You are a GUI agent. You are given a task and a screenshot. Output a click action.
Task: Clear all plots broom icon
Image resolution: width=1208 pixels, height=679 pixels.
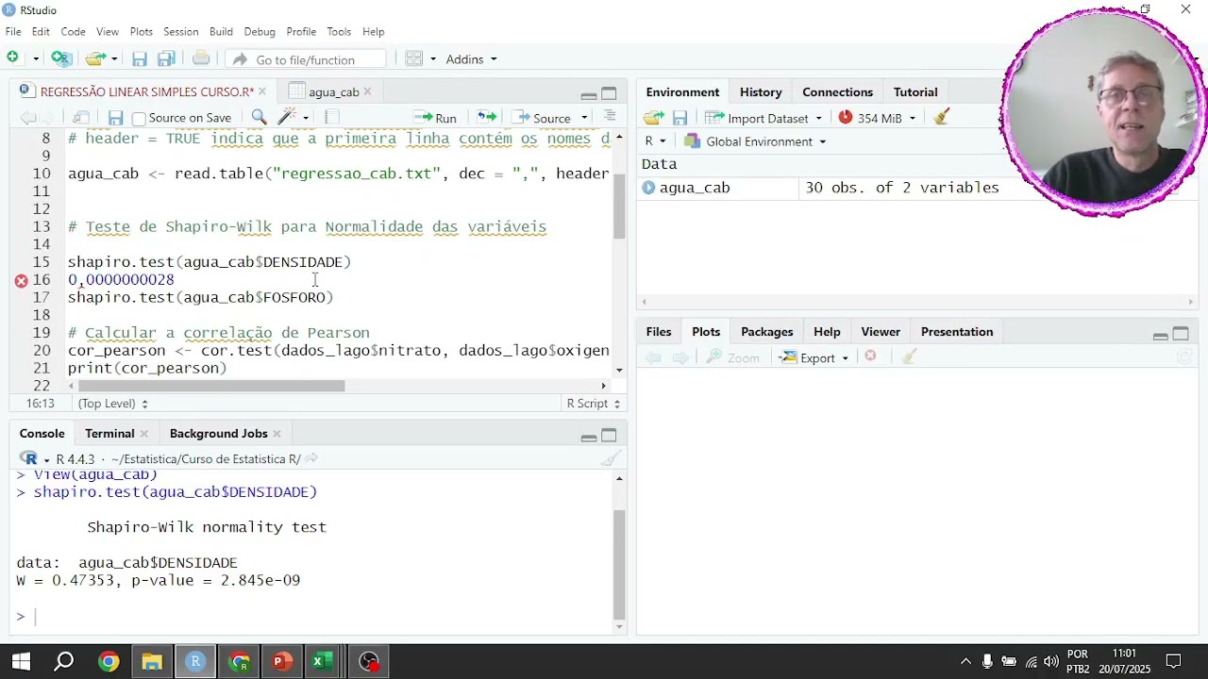(x=909, y=357)
